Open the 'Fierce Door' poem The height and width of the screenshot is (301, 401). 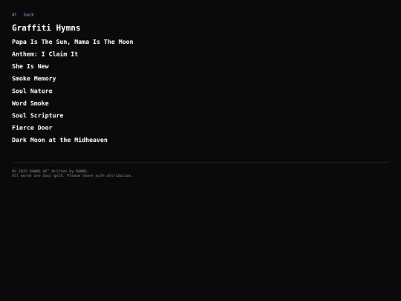(32, 128)
